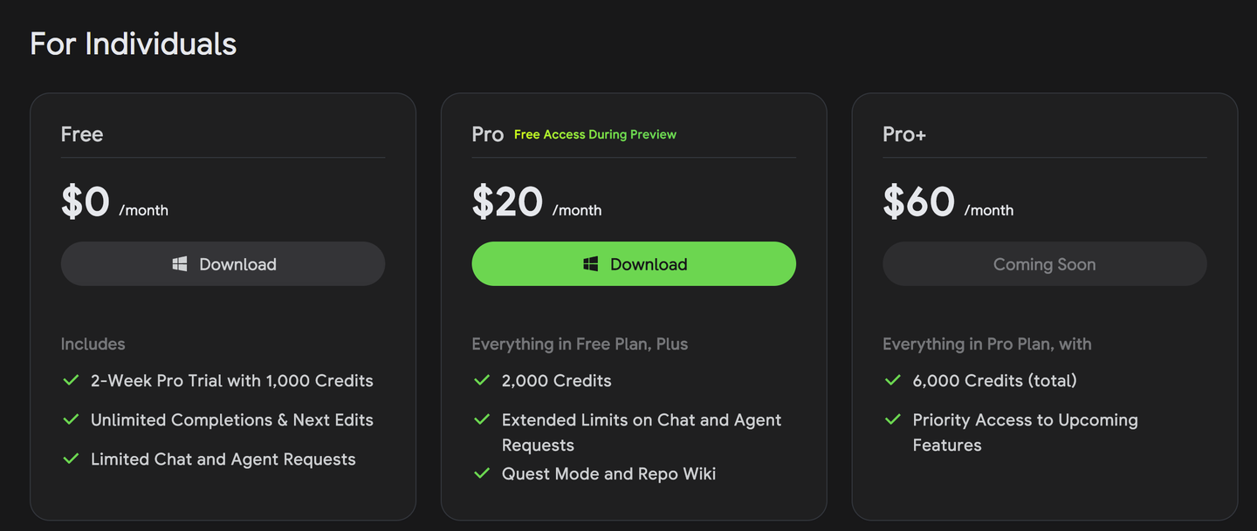Click the $0 /month price
This screenshot has height=531, width=1257.
114,203
